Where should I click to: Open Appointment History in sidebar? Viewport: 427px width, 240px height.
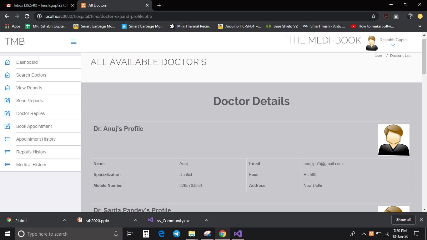tap(36, 139)
